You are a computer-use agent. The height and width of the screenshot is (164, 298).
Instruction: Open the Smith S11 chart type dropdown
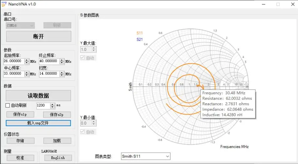(146, 156)
